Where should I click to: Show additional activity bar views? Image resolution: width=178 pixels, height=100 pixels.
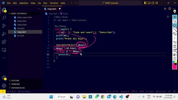(4, 58)
